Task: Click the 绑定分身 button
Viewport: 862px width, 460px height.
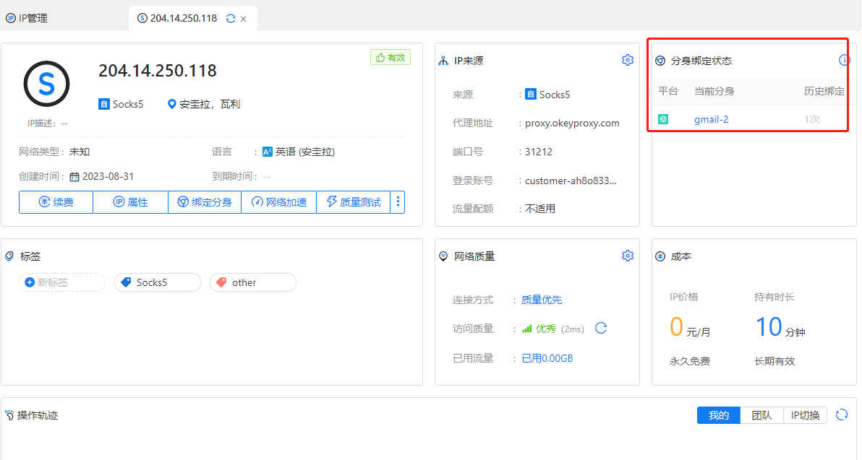Action: (x=205, y=202)
